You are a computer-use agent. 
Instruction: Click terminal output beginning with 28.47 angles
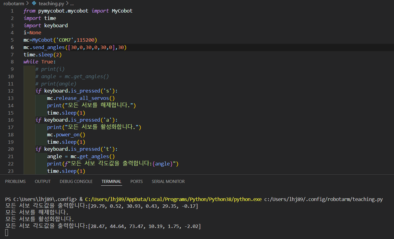pyautogui.click(x=103, y=226)
